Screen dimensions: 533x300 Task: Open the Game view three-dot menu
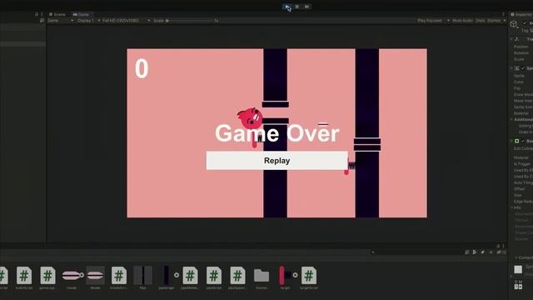point(503,14)
